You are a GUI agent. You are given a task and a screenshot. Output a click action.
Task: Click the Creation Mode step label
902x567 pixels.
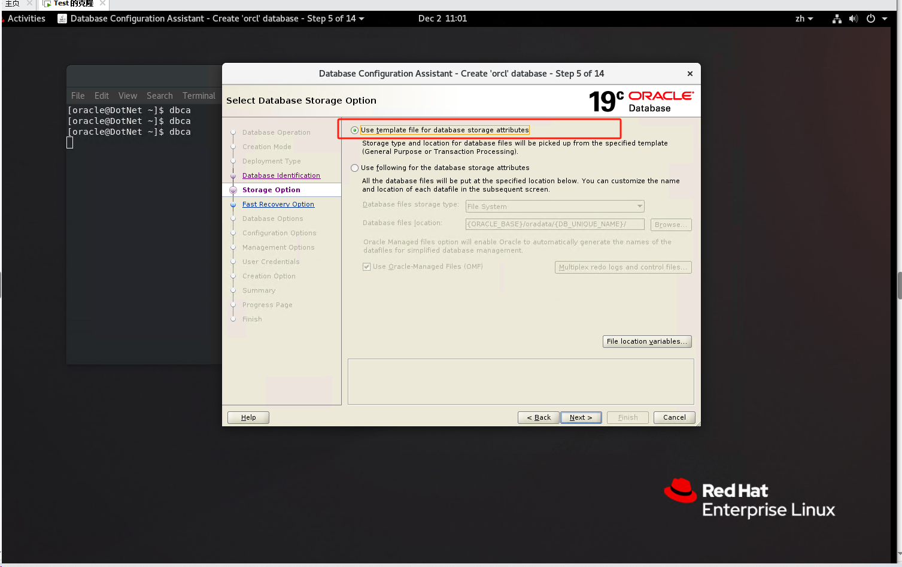coord(267,147)
